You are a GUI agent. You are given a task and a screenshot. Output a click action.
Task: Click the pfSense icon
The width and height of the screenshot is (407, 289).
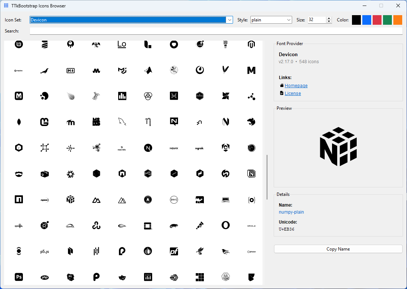pyautogui.click(x=174, y=251)
